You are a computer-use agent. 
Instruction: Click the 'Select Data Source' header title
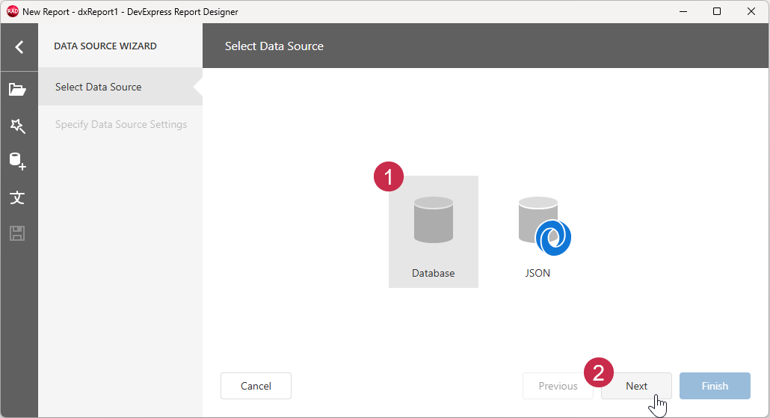coord(274,46)
